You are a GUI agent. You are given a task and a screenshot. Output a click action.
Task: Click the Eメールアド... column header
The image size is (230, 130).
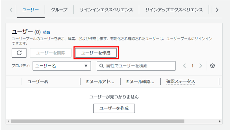point(100,82)
